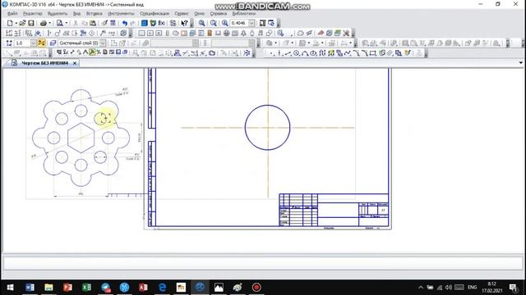Viewport: 526px width, 295px height.
Task: Close the Чертеж БЕЗ ИМЕНИ4 document tab
Action: click(x=75, y=63)
